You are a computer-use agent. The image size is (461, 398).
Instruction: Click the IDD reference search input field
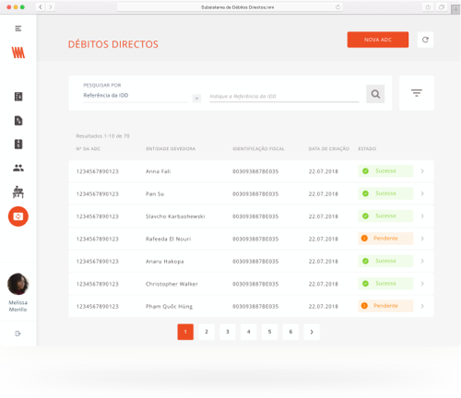(284, 97)
